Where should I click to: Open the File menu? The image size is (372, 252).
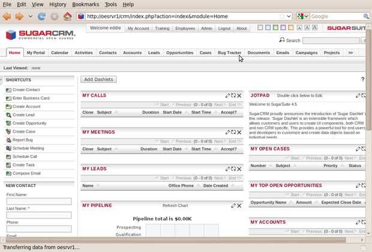[7, 5]
